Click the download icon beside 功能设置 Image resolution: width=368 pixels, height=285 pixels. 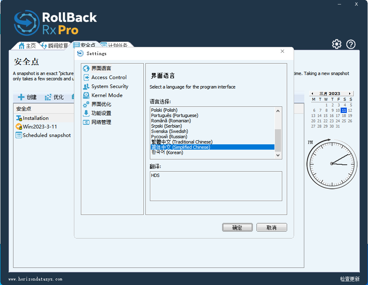(86, 113)
